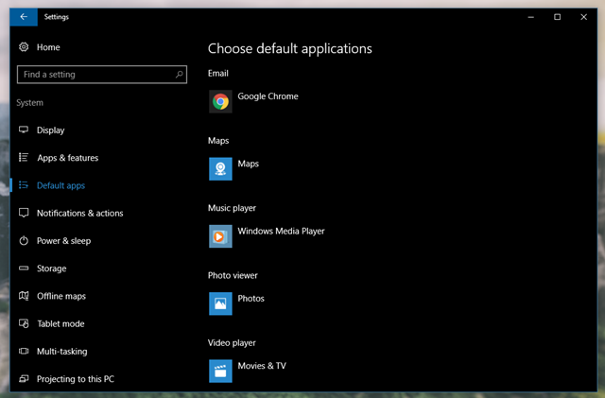Change the default Maps app
Screen dimensions: 605x398
[248, 164]
